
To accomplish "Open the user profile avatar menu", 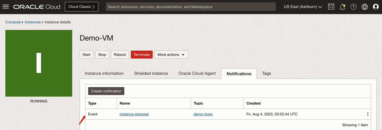I will coord(376,7).
